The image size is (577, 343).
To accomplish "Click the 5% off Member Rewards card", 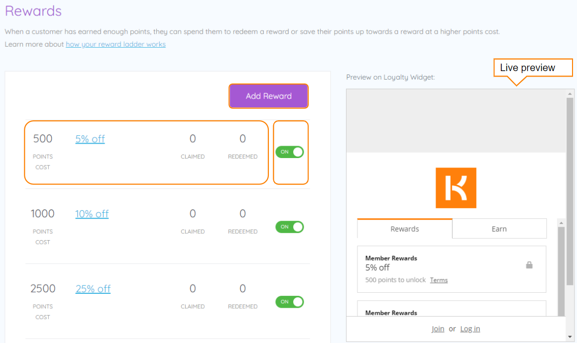I will [452, 269].
